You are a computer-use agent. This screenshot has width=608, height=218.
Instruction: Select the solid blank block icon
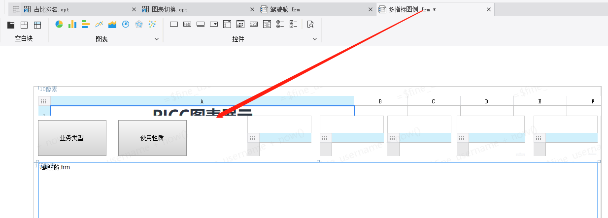pos(11,25)
